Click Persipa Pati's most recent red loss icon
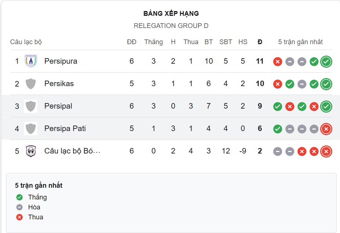 tap(326, 129)
